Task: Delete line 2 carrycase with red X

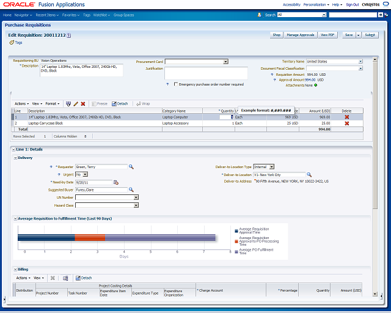Action: pos(346,123)
